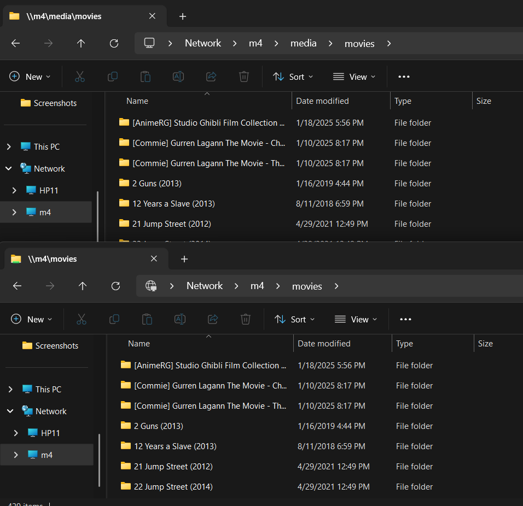Click the Share icon in the \\m4\movies window
Screen dimensions: 523x506
[213, 319]
